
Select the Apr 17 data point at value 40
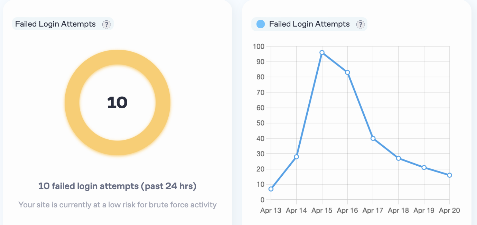point(373,138)
